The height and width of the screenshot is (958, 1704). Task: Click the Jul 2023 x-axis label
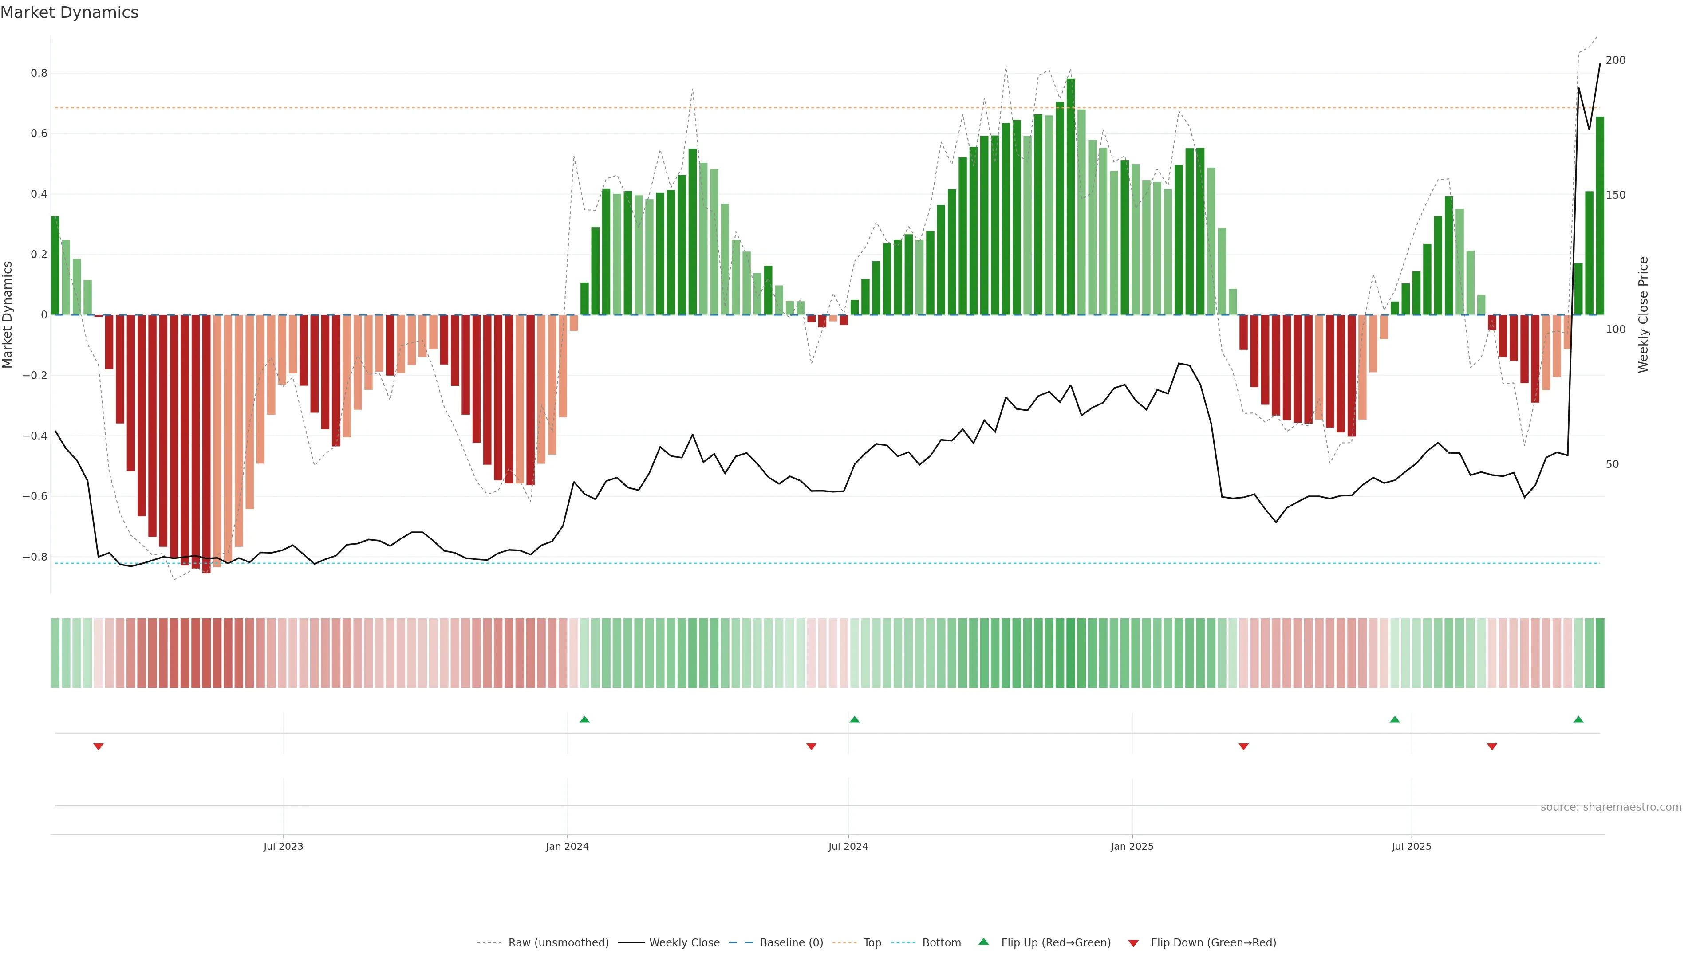point(283,846)
